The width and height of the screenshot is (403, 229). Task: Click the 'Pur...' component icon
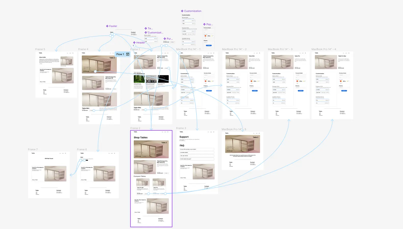[165, 39]
